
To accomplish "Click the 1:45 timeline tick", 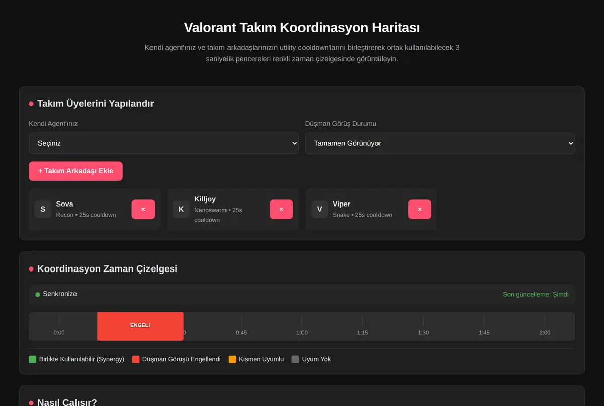I will [x=484, y=332].
